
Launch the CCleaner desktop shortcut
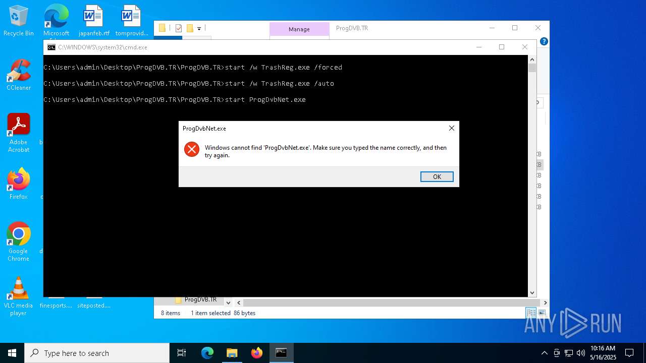19,75
